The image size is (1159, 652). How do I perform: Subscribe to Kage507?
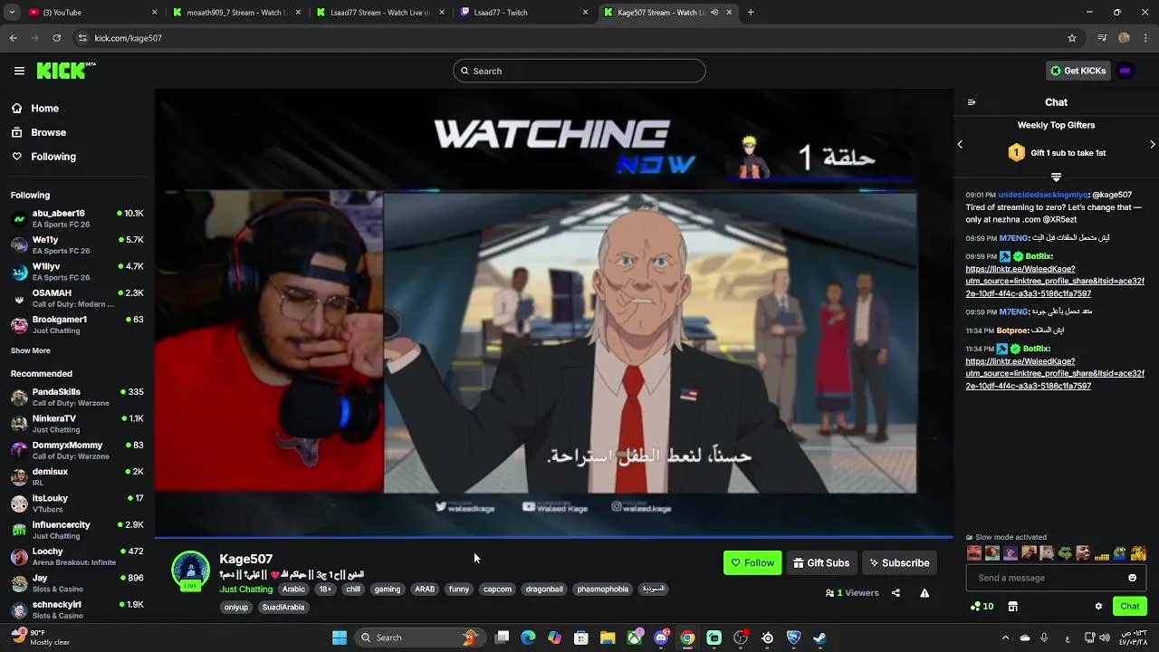(899, 562)
